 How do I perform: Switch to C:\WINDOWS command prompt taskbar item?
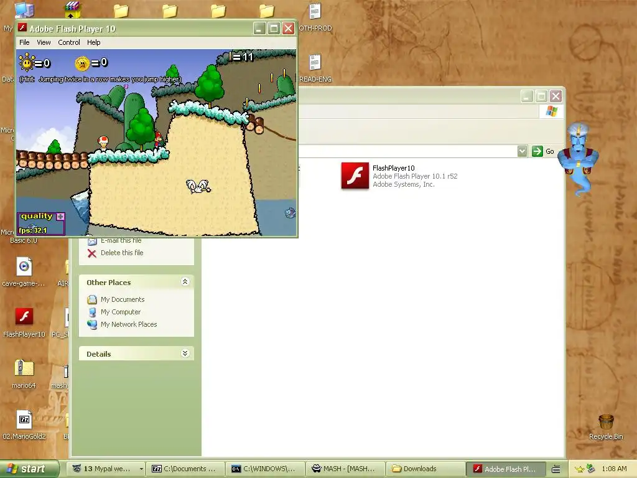[x=265, y=469]
